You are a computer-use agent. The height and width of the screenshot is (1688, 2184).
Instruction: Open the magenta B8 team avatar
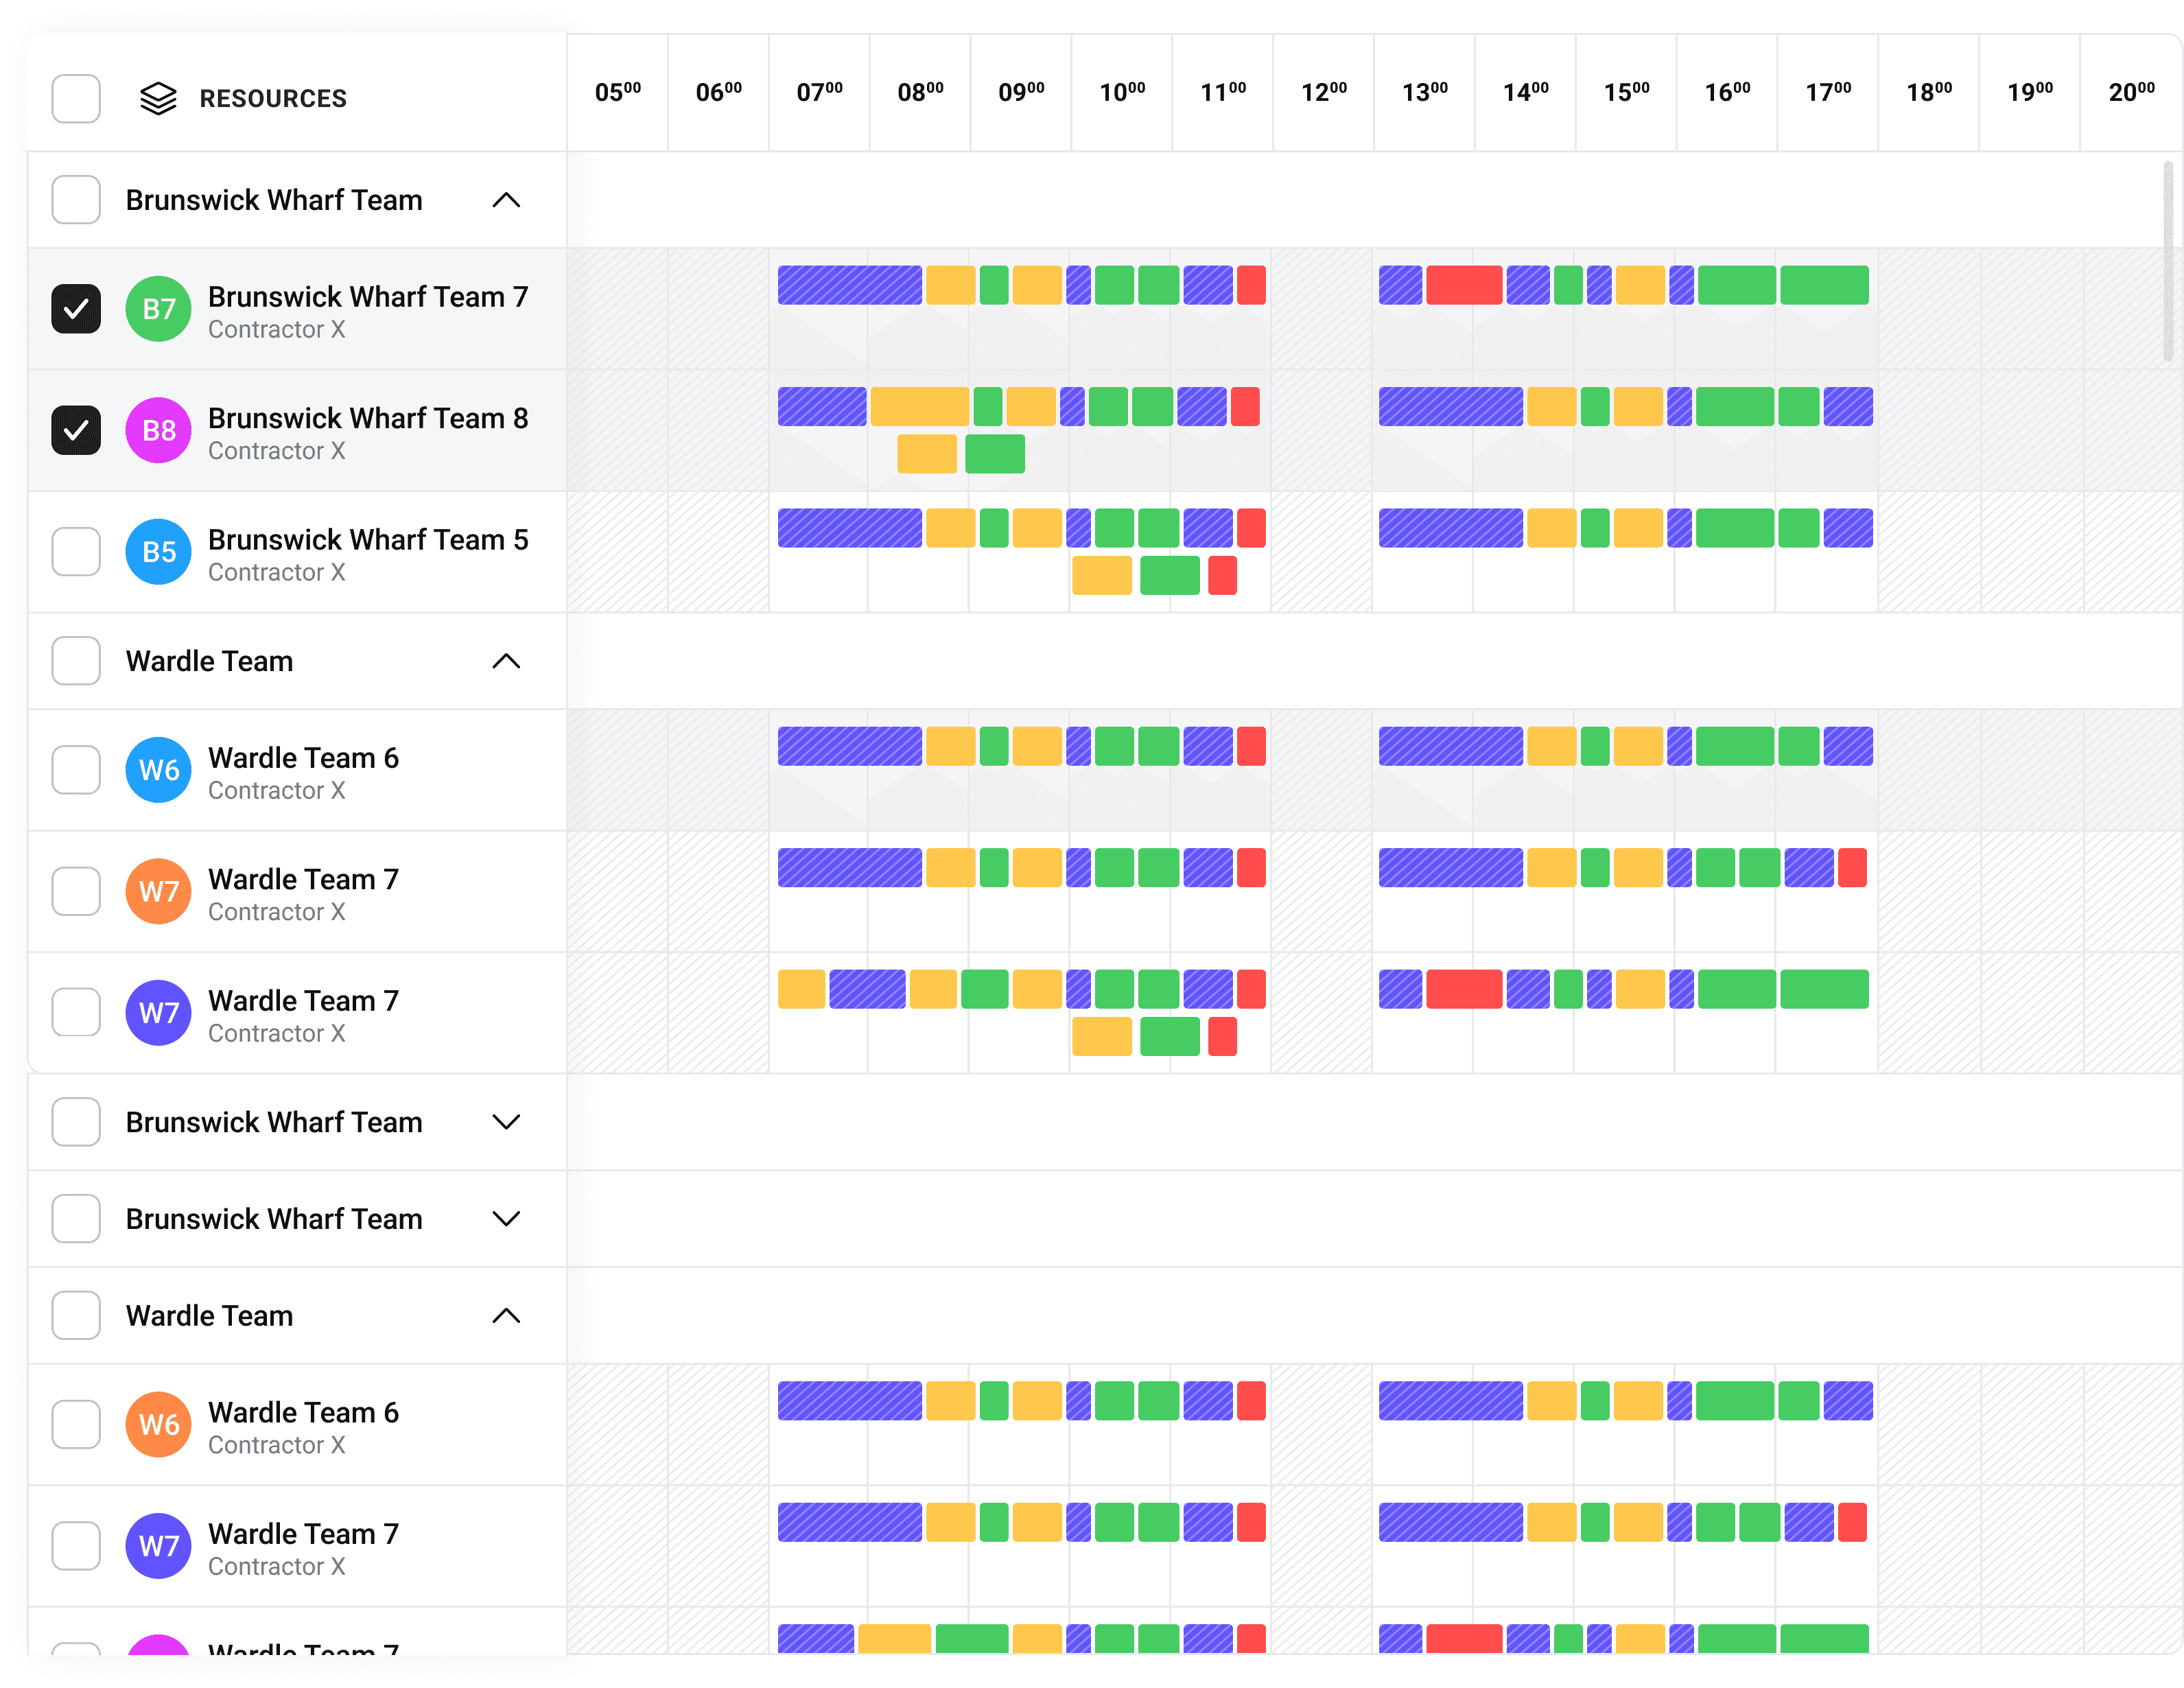point(158,430)
